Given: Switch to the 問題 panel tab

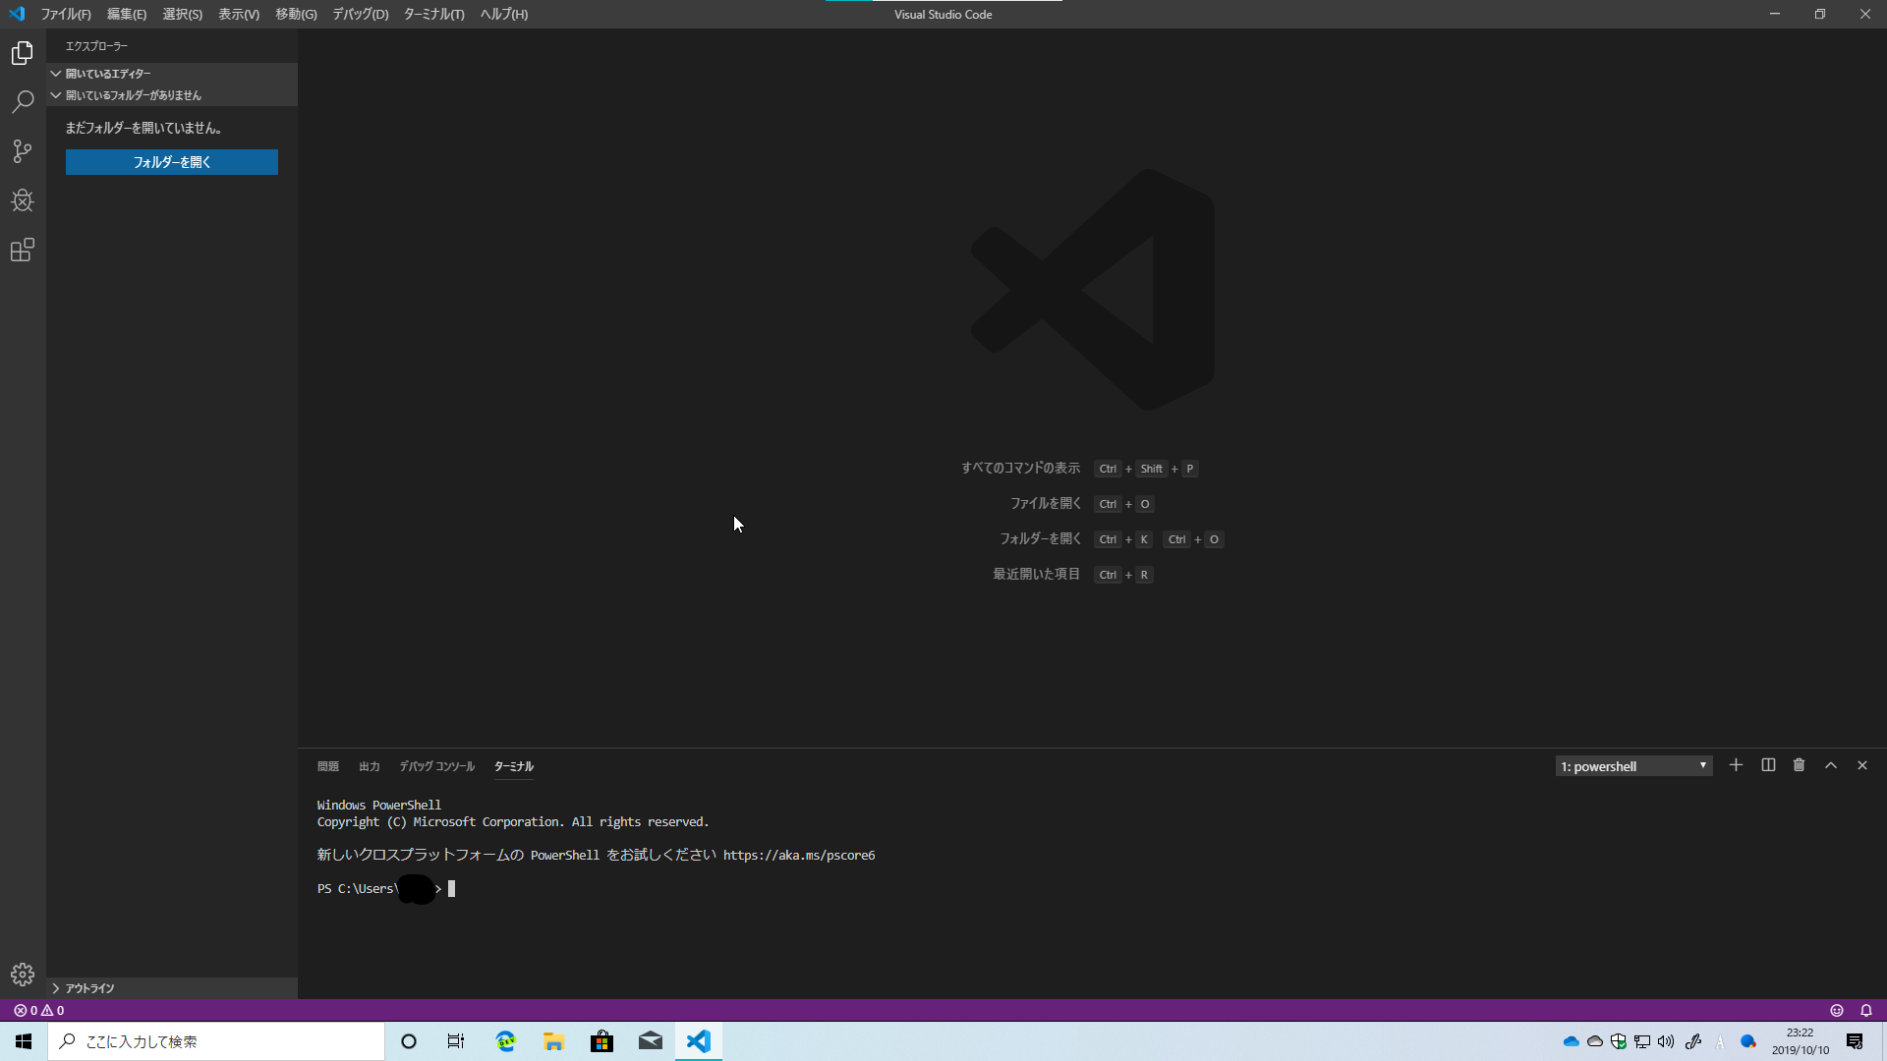Looking at the screenshot, I should coord(328,766).
